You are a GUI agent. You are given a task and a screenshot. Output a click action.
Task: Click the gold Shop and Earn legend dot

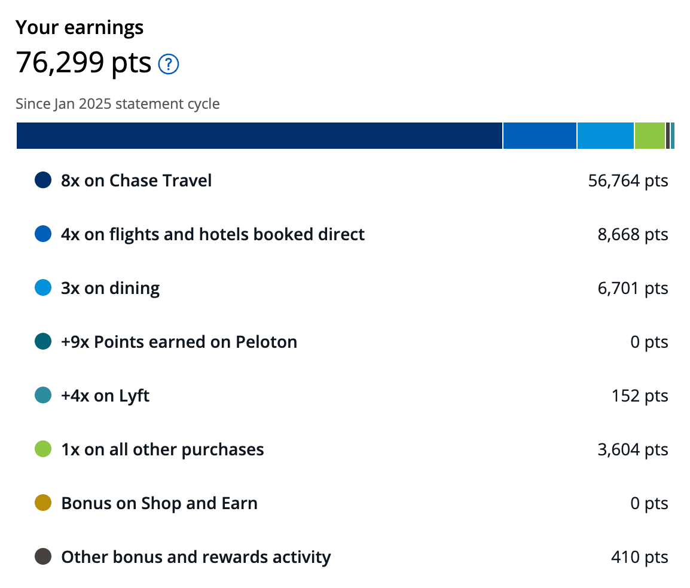pyautogui.click(x=42, y=503)
